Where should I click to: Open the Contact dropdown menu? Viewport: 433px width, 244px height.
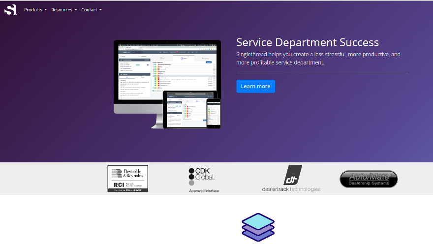click(x=92, y=10)
